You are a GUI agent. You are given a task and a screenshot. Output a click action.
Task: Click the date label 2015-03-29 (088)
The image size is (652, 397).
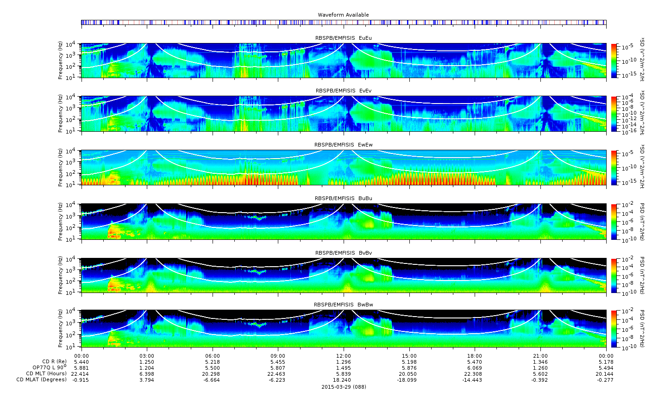[344, 386]
